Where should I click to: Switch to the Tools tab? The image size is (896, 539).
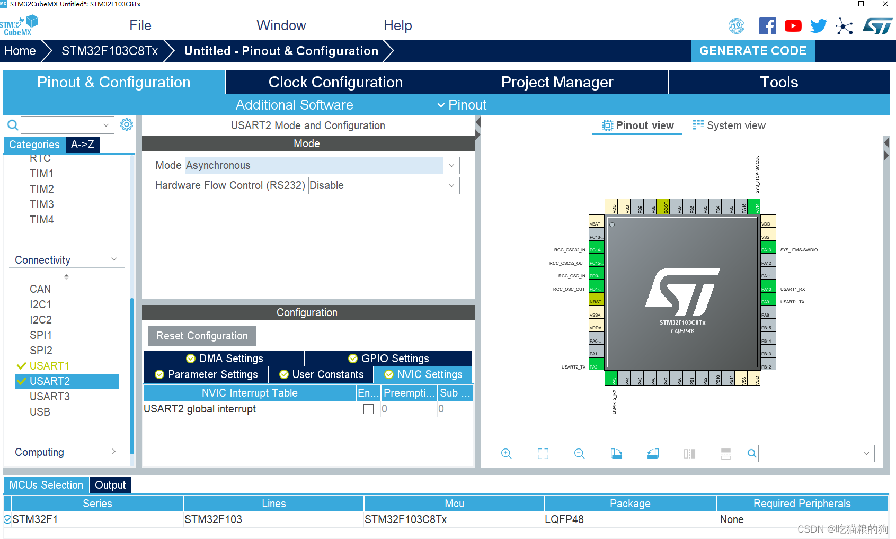(x=779, y=82)
